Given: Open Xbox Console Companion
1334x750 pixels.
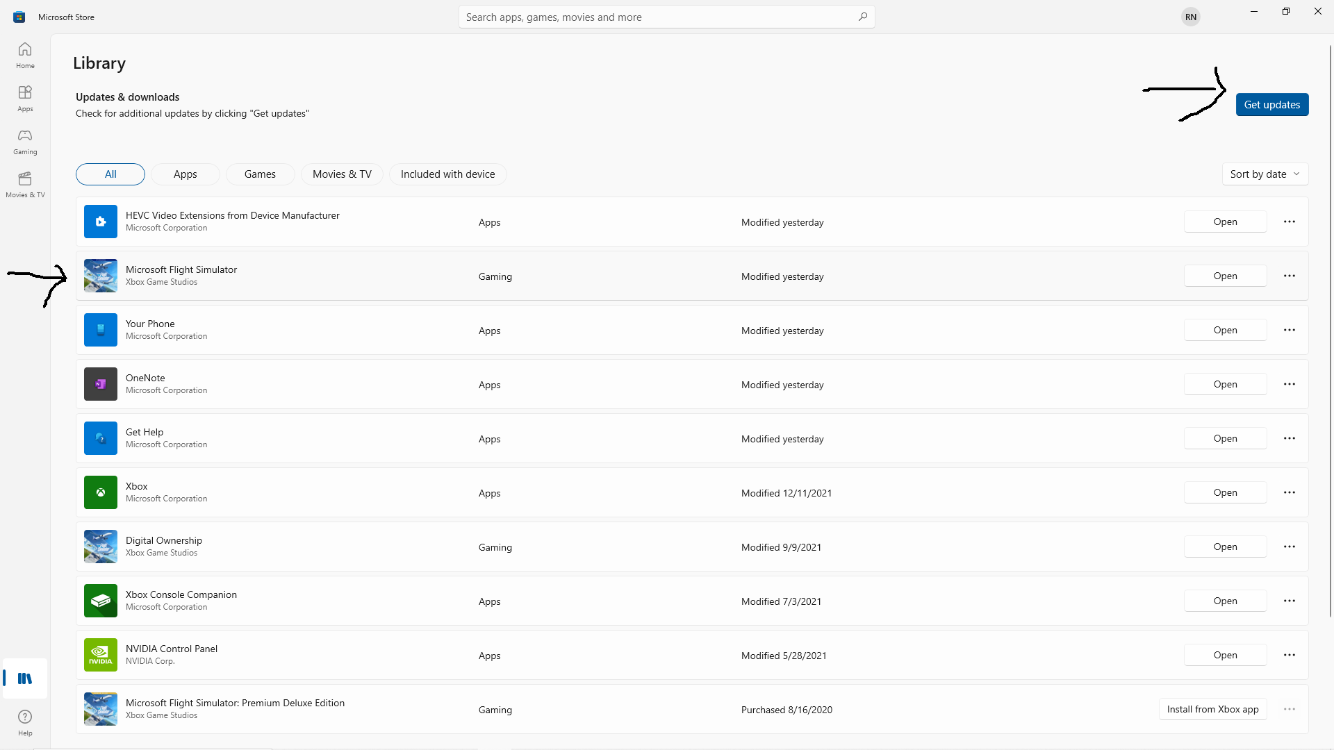Looking at the screenshot, I should pyautogui.click(x=1226, y=601).
